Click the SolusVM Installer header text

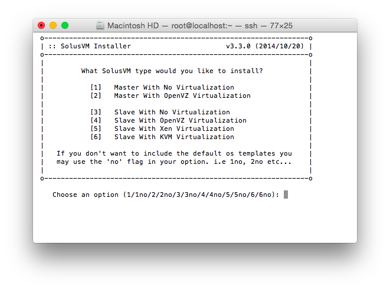point(91,46)
